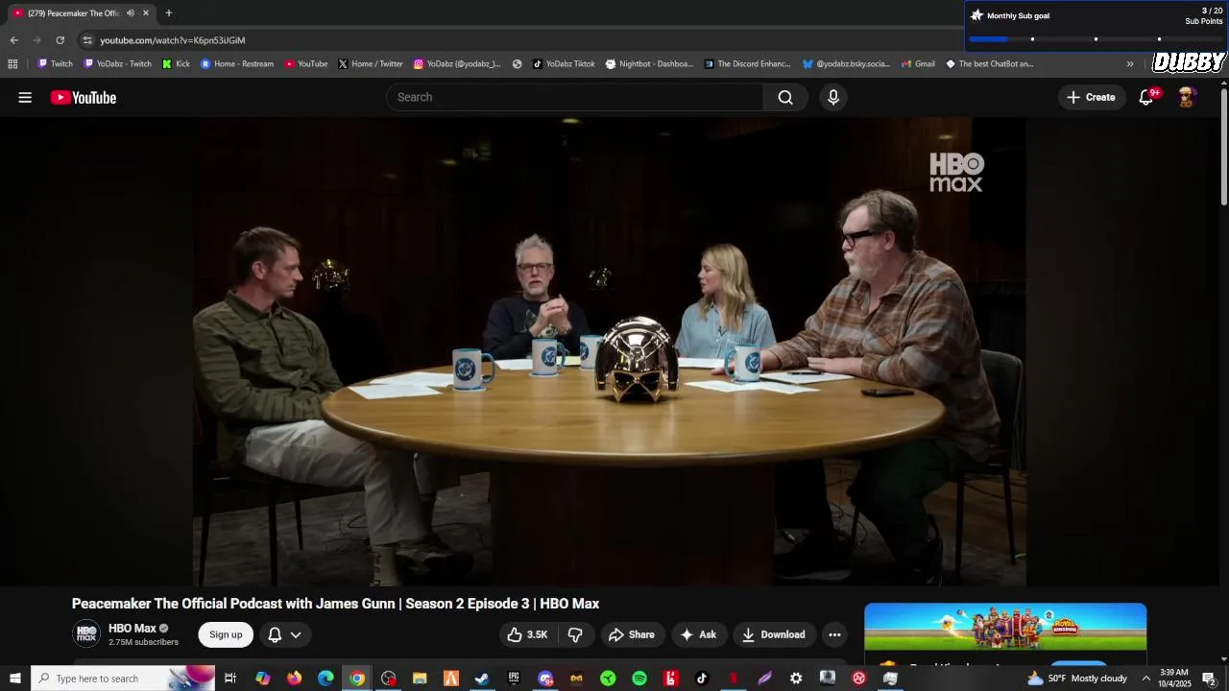Focus the YouTube search field
This screenshot has height=691, width=1229.
click(575, 97)
